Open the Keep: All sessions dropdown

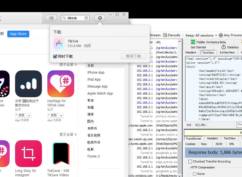coord(200,35)
